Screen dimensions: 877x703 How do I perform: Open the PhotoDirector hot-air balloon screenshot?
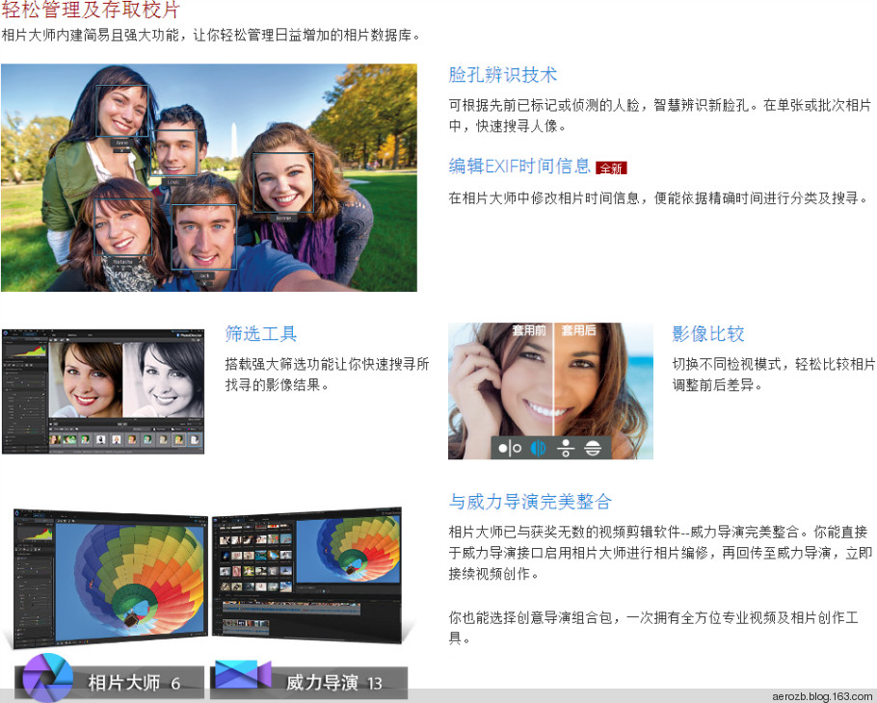(110, 577)
